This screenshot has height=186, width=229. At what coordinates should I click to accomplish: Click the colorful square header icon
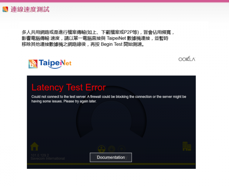tap(5, 9)
